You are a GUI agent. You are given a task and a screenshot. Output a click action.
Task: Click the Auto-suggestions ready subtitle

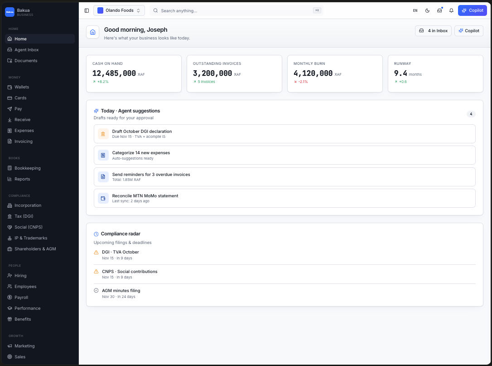point(133,158)
